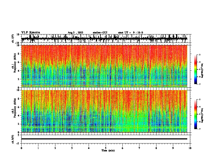Screen dimensions: 214x166
Task: Click the 'ch.3(V)' axis label
Action: [13, 139]
